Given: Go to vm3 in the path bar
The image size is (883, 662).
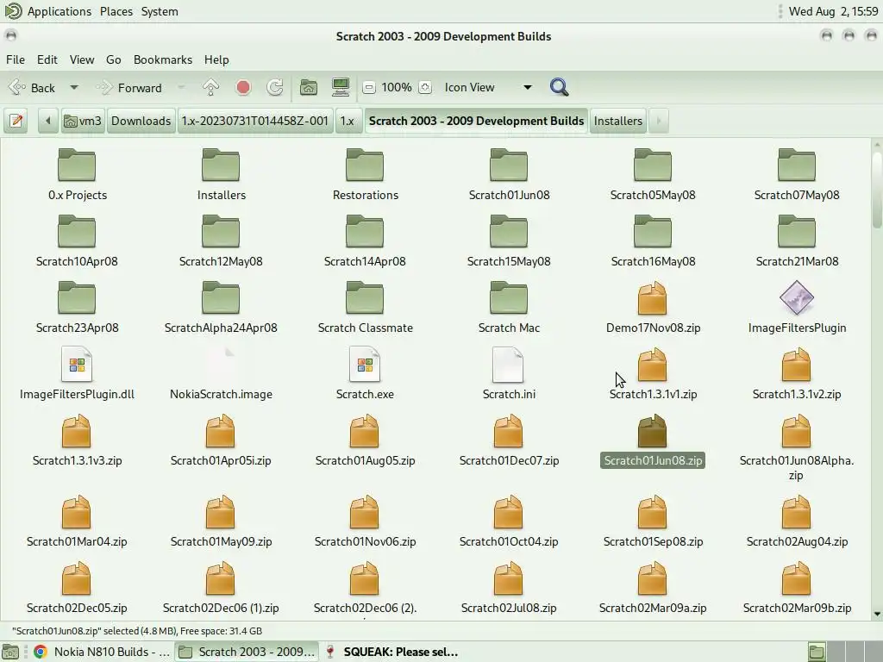Looking at the screenshot, I should [83, 121].
